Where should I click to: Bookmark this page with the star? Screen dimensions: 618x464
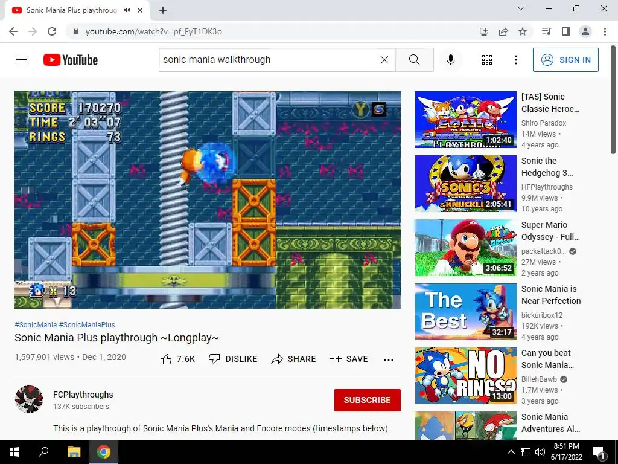523,31
